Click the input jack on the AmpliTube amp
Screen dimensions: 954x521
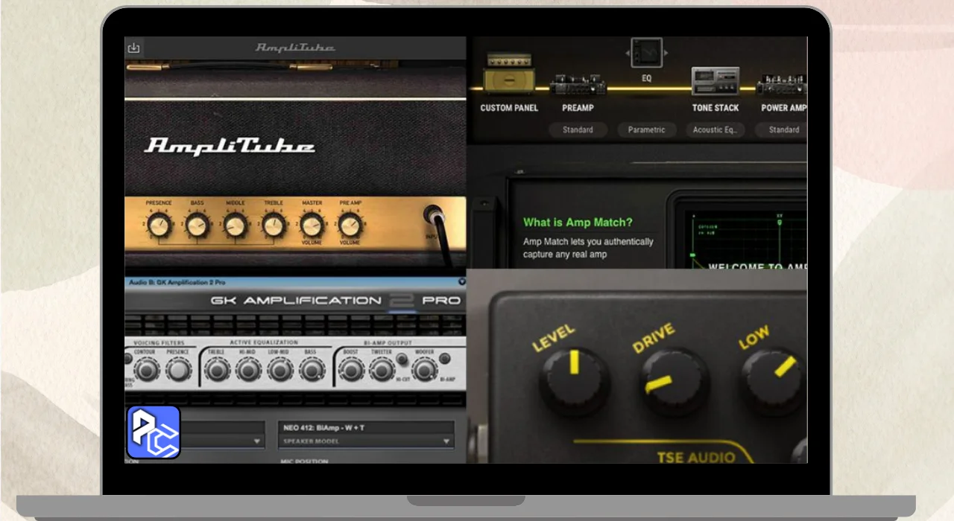point(434,215)
